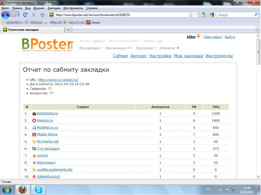Open the Правка menu
Viewport: 261px width, 195px height.
[17, 8]
